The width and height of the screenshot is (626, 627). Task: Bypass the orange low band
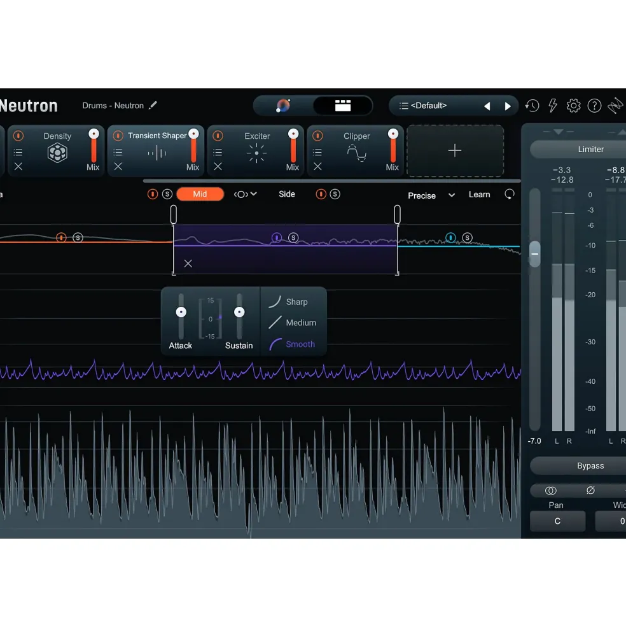tap(61, 237)
